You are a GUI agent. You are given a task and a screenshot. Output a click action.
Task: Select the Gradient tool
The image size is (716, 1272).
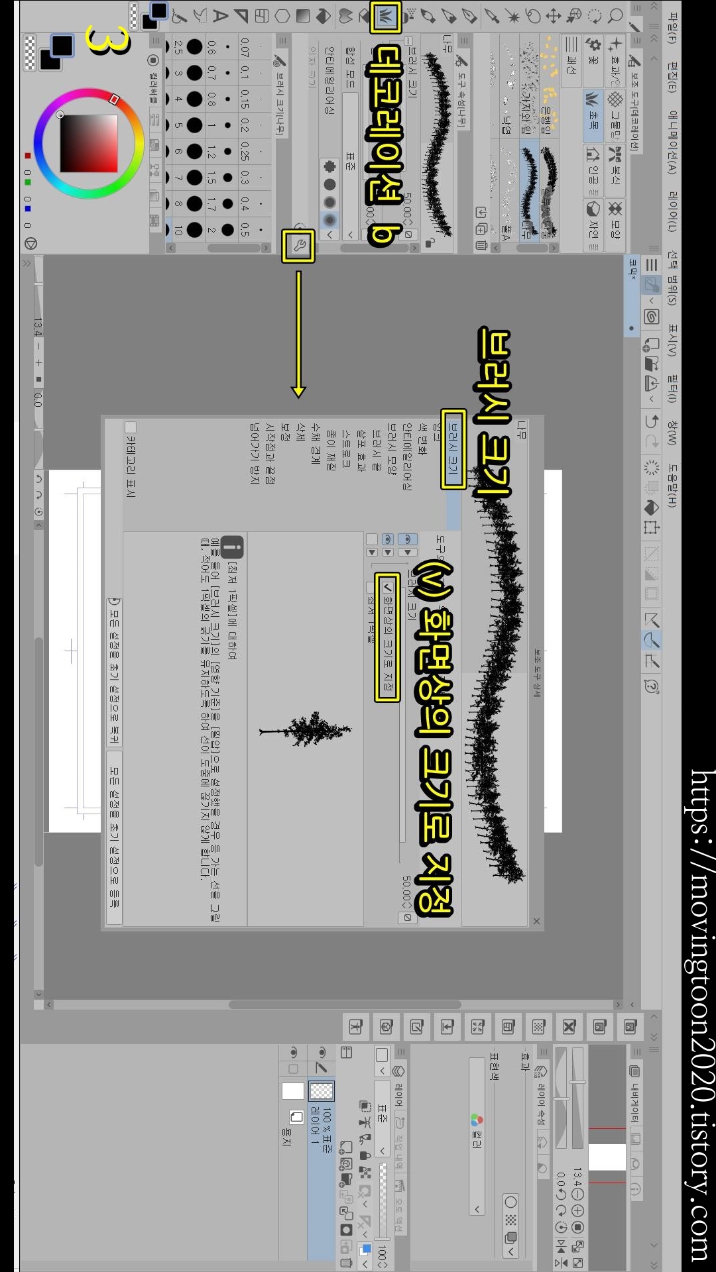(303, 15)
